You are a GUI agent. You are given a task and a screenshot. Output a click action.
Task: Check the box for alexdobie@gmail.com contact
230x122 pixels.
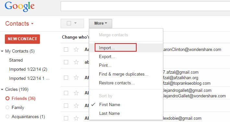click(66, 118)
